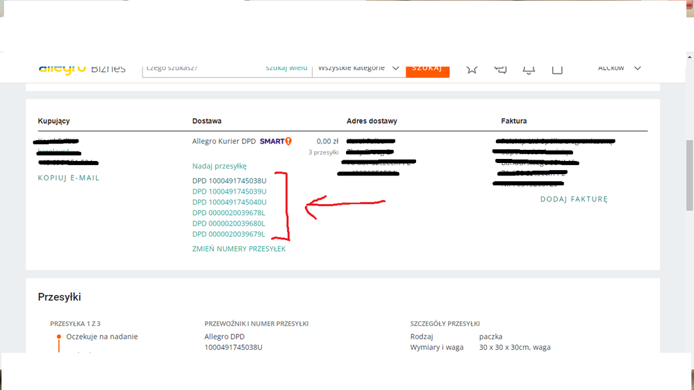
Task: Click shipment number 1000491745038U under Przesyłki
Action: 233,347
